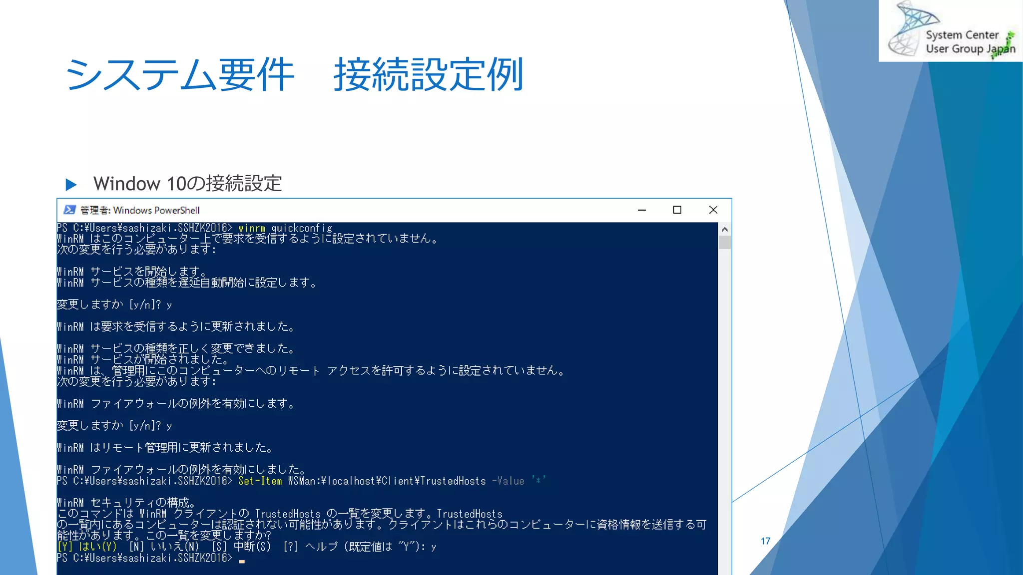
Task: Click the '[S] 中断(S)' option text
Action: tap(241, 547)
